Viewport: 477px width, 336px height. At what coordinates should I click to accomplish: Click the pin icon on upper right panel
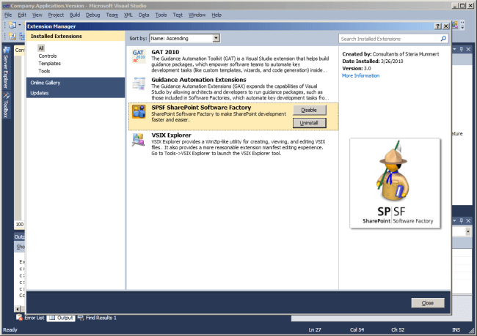coord(462,49)
